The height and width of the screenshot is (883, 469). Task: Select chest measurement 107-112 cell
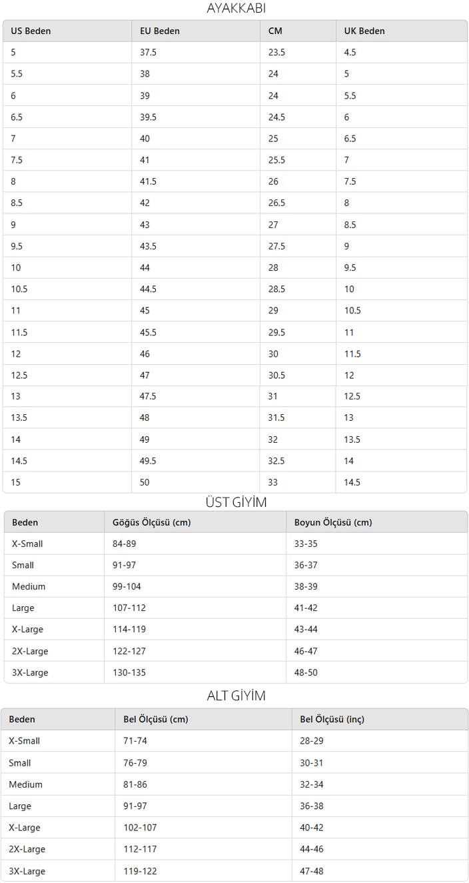(195, 608)
